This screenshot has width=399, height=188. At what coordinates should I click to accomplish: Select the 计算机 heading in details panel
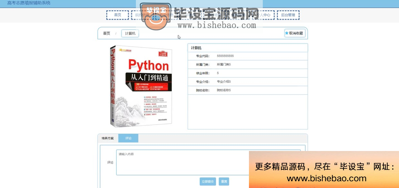tap(196, 48)
